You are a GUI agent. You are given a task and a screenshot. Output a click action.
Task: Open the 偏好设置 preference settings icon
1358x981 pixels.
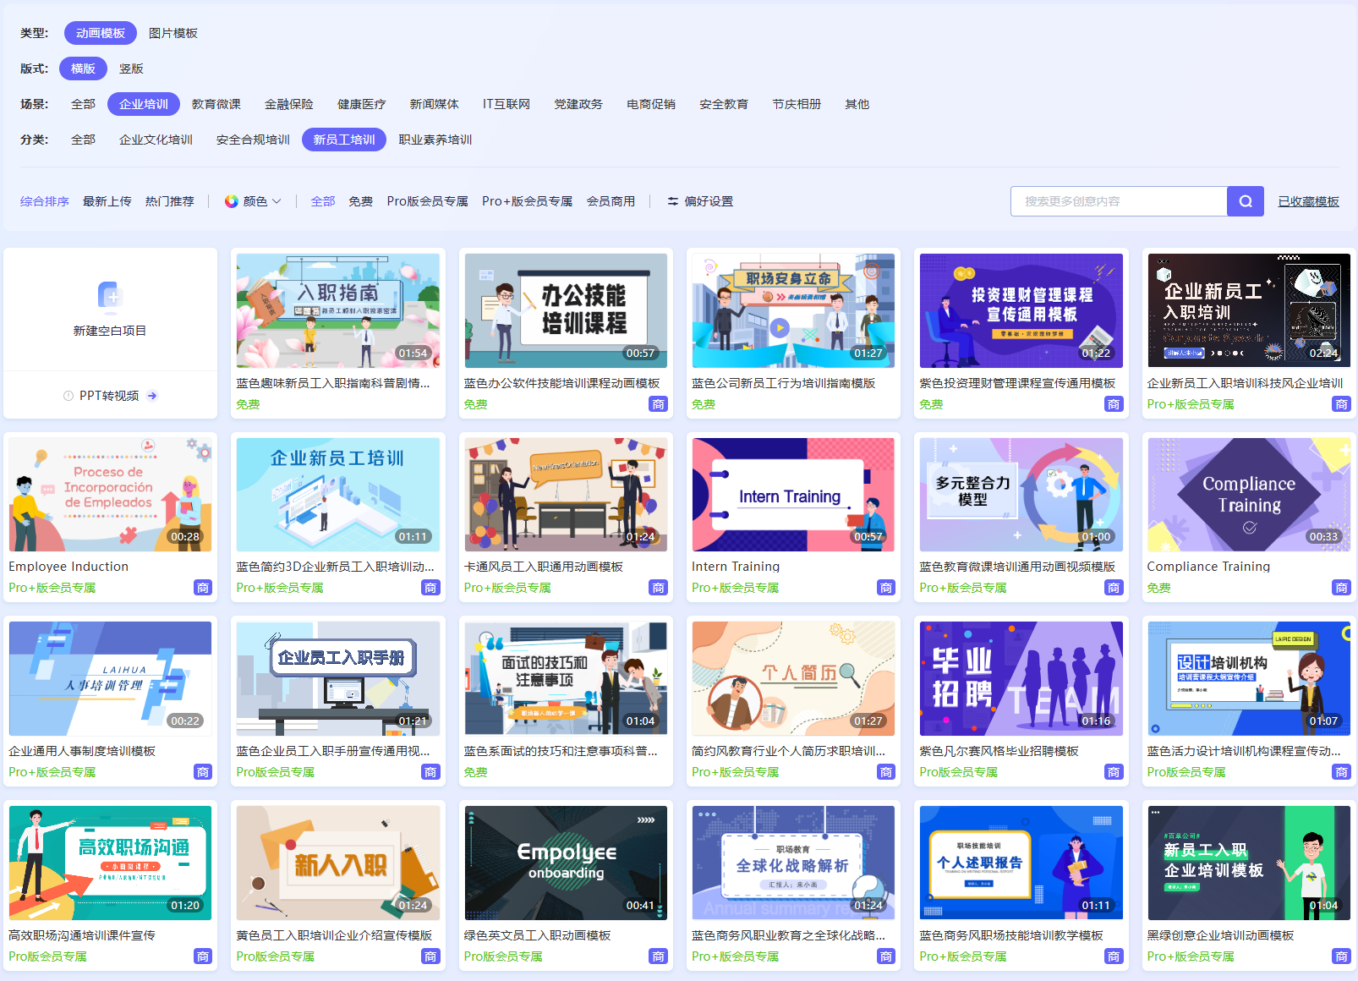[672, 201]
